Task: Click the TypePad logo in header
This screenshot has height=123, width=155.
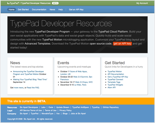Action: coord(13,3)
